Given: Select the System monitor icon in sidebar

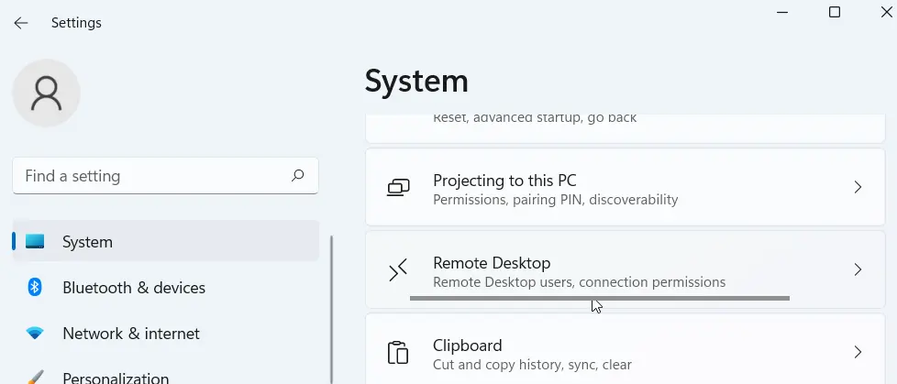Looking at the screenshot, I should 35,242.
